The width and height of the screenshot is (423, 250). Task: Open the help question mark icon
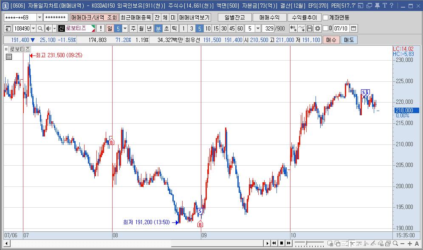coord(392,6)
